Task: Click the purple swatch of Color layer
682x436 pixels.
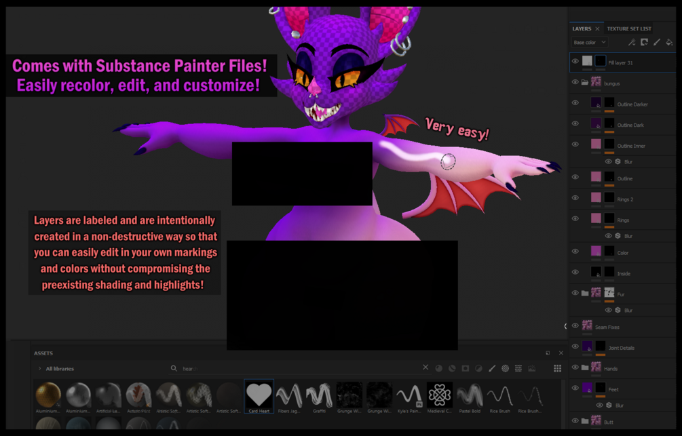Action: tap(596, 251)
